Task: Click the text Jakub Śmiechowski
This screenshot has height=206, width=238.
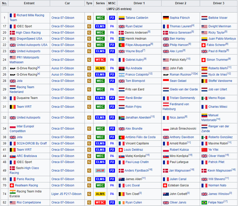Action: coord(183,129)
